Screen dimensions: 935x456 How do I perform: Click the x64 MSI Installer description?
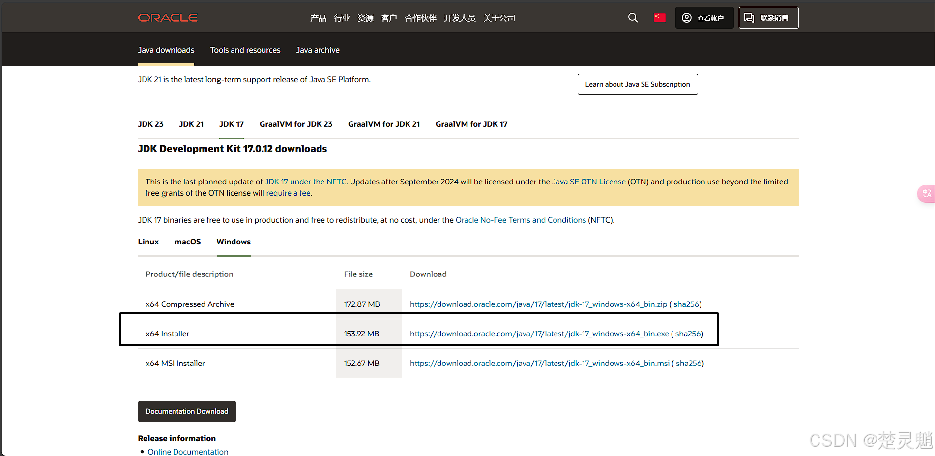[175, 363]
